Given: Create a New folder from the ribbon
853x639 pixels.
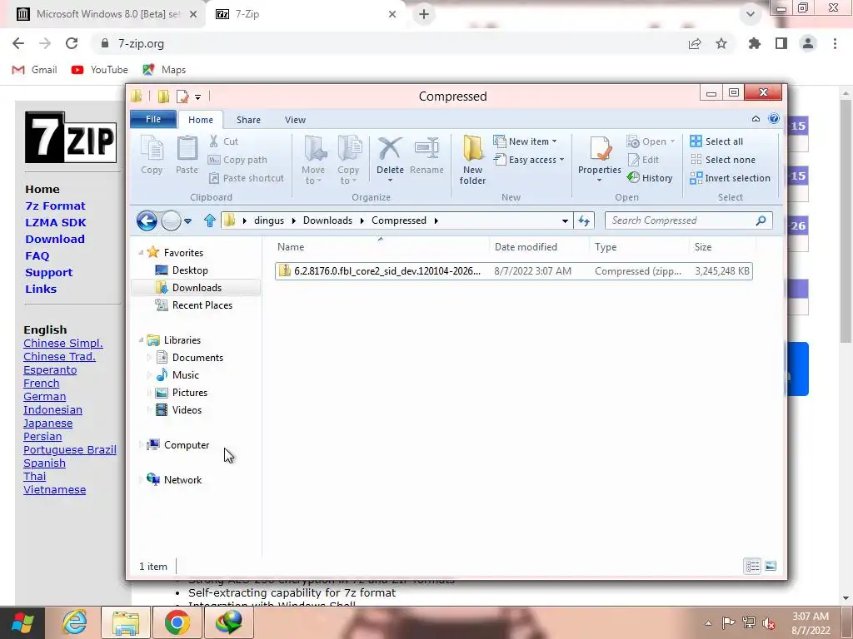Looking at the screenshot, I should click(473, 160).
